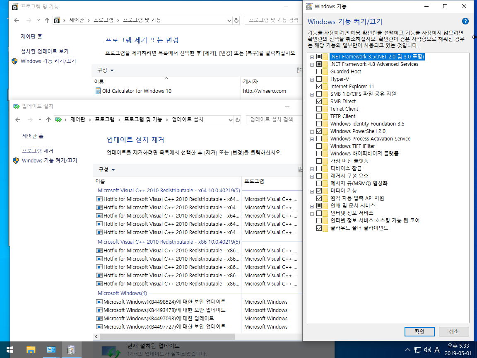Uncheck 원격 차등 압축 API 지원

point(319,198)
